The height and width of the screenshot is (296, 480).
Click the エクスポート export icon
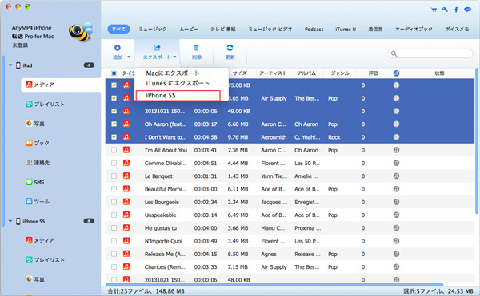pos(157,48)
